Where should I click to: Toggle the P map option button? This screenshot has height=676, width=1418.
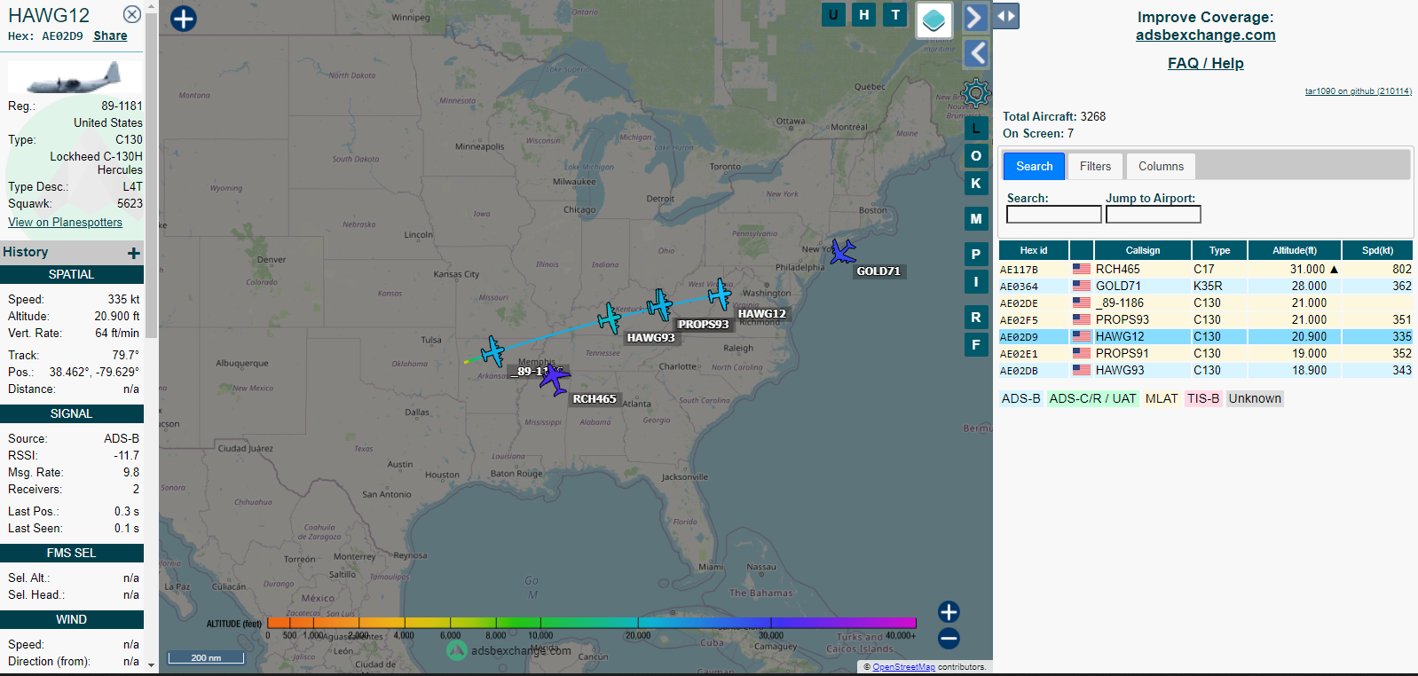click(x=976, y=254)
